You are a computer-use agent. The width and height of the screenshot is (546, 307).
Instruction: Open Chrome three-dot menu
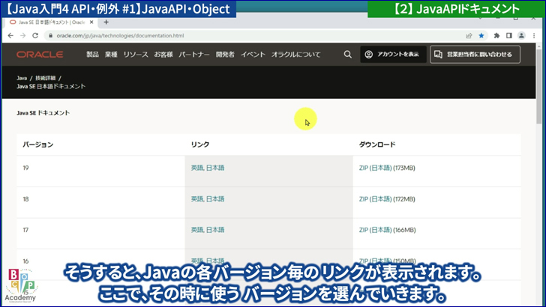pos(534,35)
